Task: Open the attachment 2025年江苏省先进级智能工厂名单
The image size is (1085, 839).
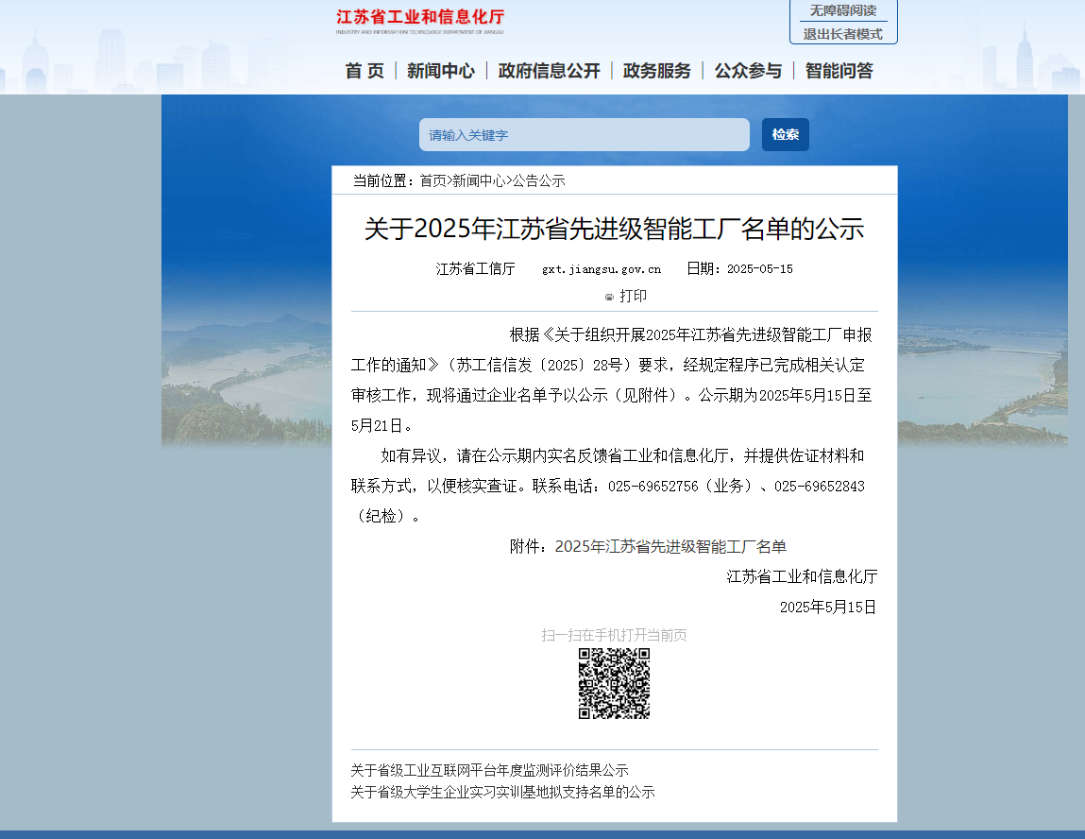Action: [x=670, y=546]
